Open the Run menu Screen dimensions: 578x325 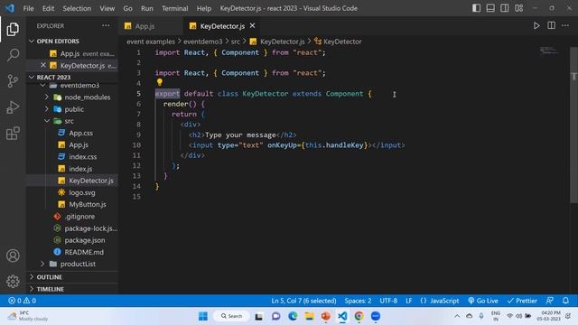coord(146,8)
